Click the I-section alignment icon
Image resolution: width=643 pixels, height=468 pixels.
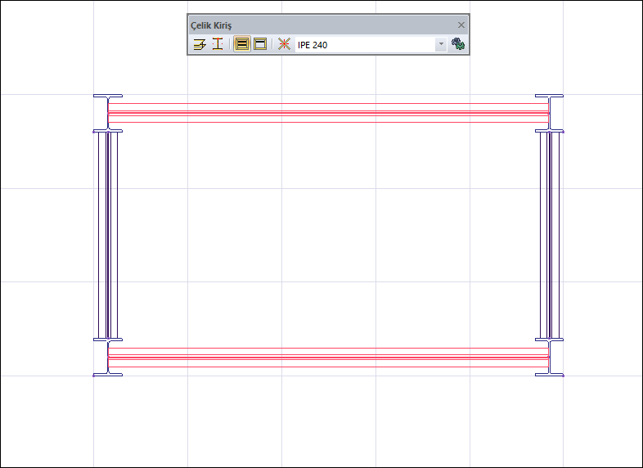coord(218,44)
